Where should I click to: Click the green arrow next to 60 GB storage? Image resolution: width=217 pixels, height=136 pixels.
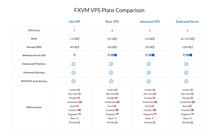point(116,47)
